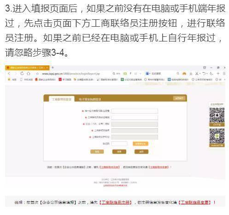Click the small button at the right of the login header
The image size is (229, 215).
179,98
